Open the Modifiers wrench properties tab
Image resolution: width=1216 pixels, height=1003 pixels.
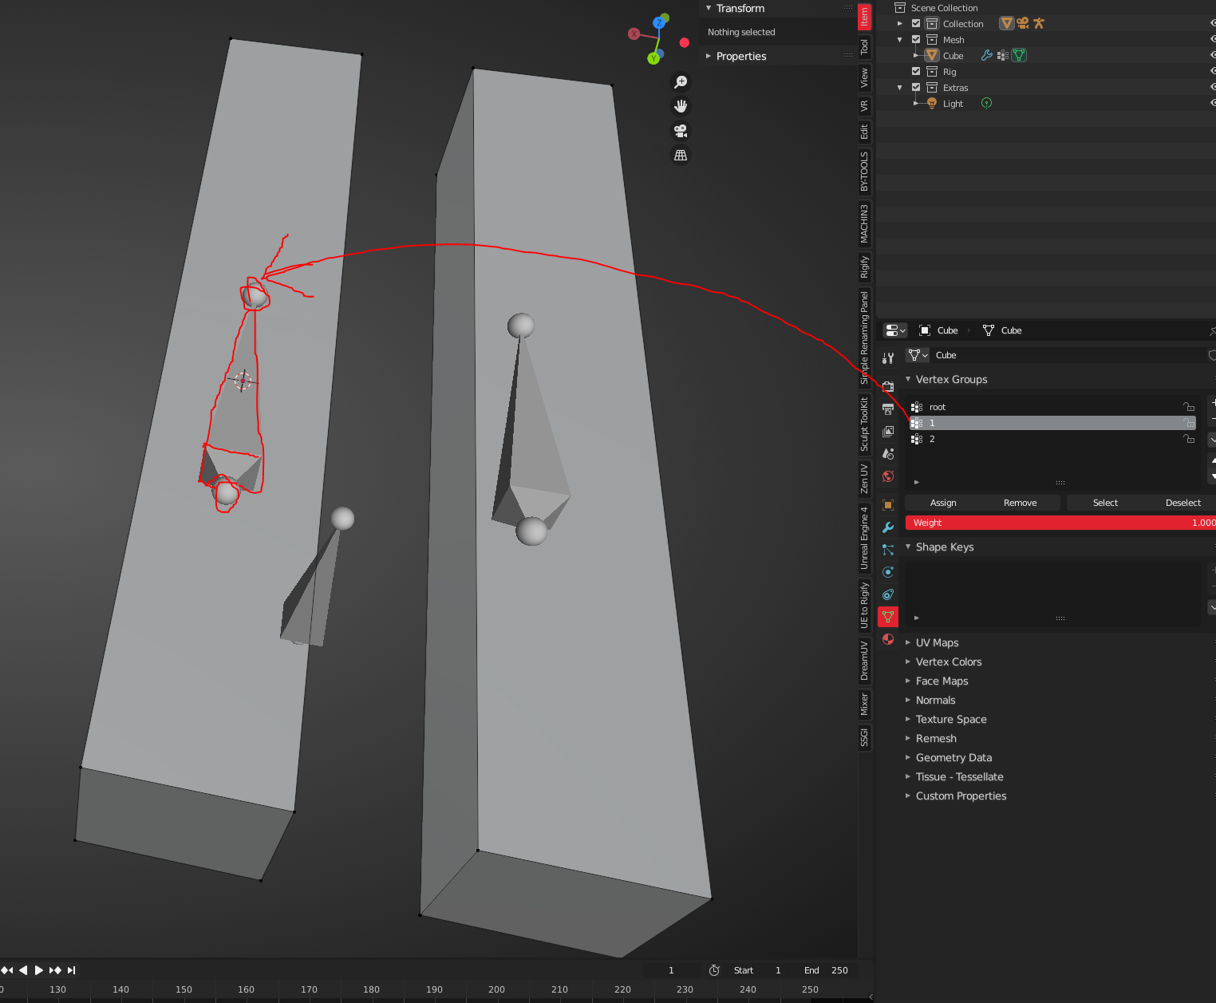point(888,527)
